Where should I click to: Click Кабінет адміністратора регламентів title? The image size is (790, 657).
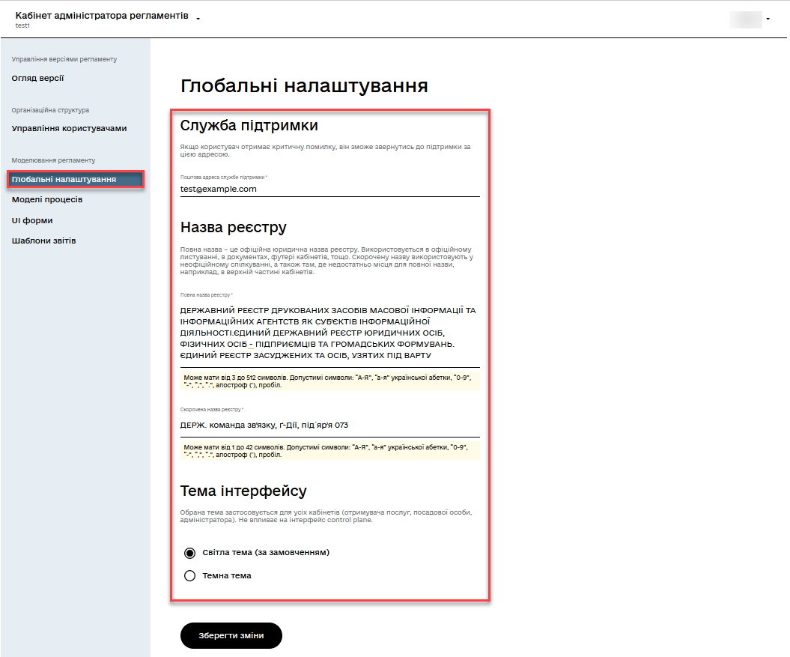coord(102,16)
